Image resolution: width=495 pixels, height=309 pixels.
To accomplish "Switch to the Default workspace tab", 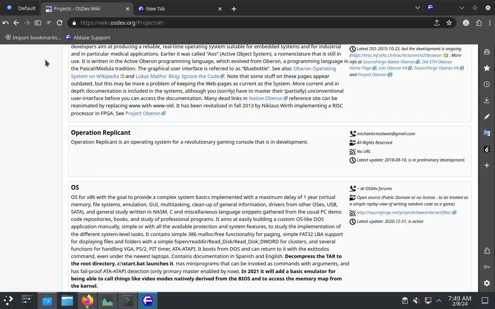I will [x=21, y=8].
